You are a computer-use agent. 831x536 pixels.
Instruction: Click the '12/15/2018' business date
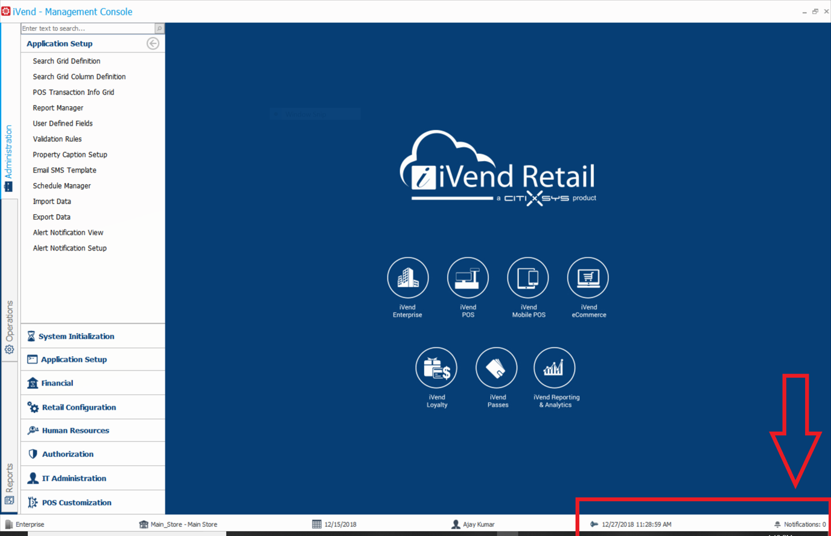(340, 525)
